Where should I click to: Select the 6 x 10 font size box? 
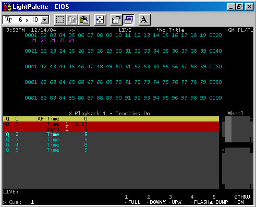26,20
